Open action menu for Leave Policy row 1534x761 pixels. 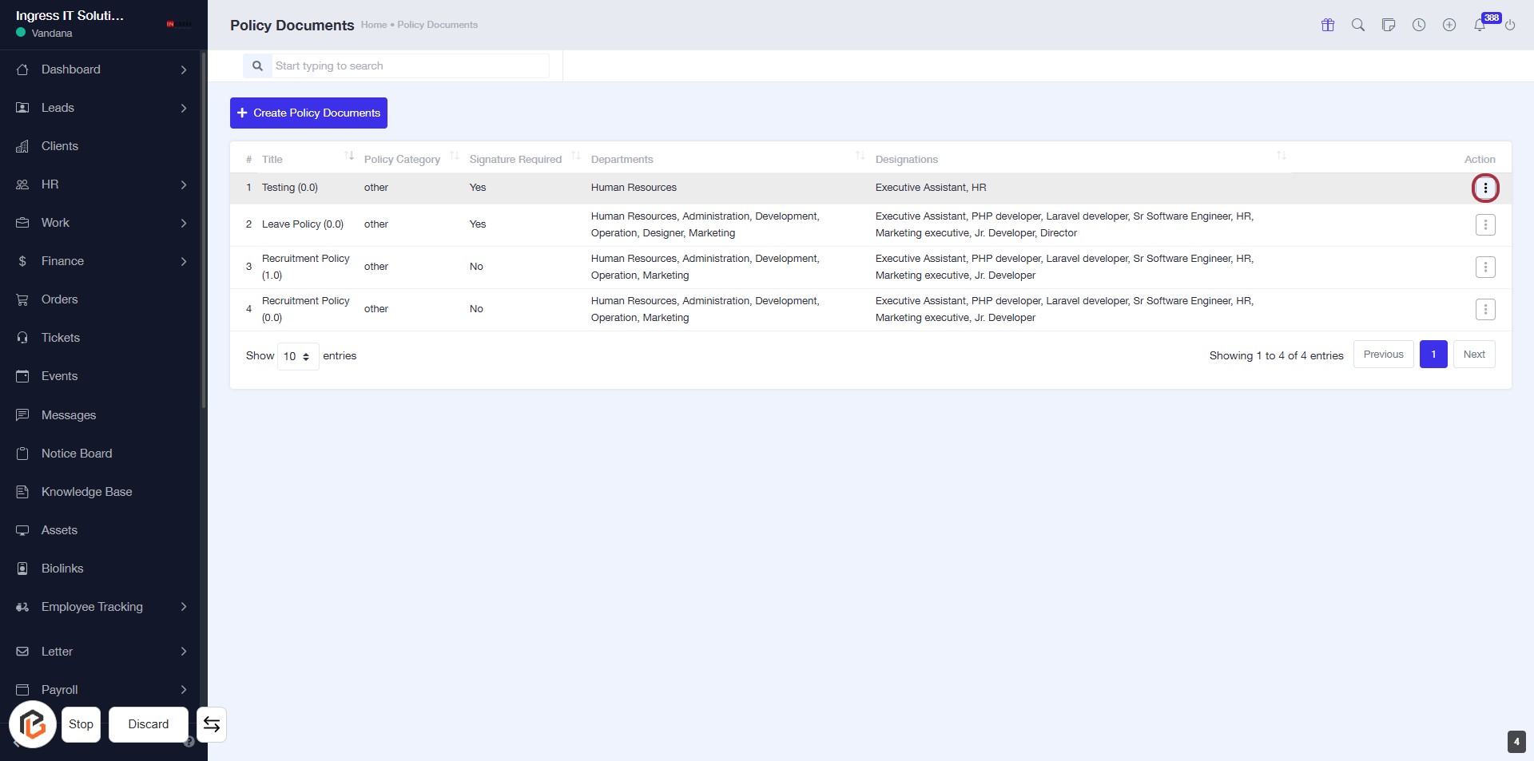[x=1485, y=225]
